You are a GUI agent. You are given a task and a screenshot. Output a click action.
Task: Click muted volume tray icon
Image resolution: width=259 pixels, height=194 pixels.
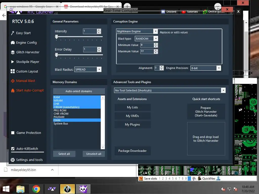click(223, 189)
